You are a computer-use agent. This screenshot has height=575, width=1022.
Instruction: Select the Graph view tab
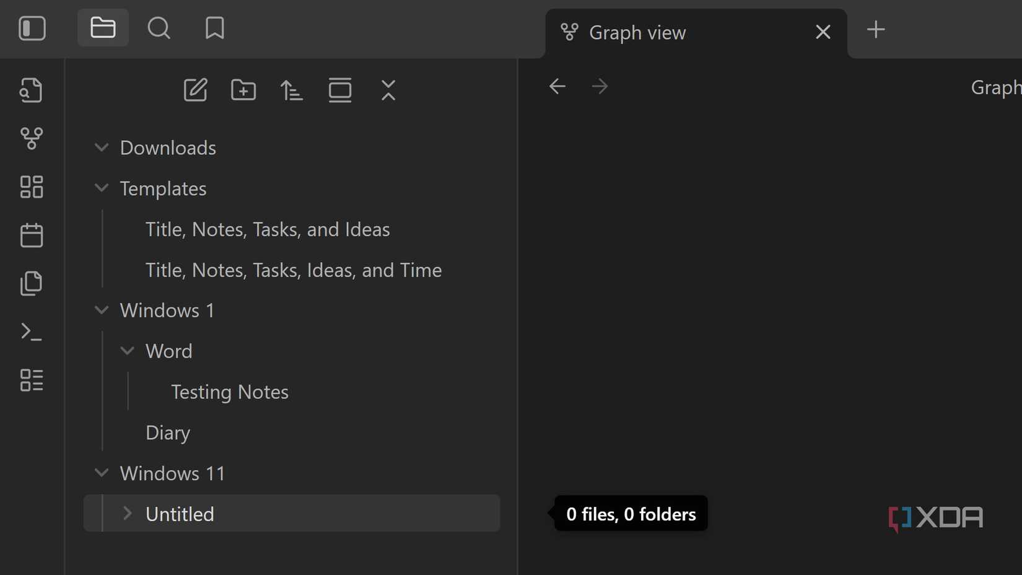tap(637, 32)
